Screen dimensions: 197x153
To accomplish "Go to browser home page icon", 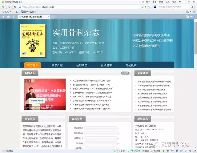I will coord(15,7).
